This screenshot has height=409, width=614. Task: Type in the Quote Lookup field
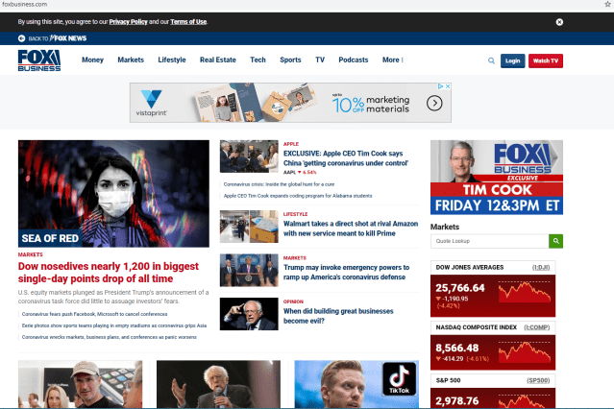(489, 241)
